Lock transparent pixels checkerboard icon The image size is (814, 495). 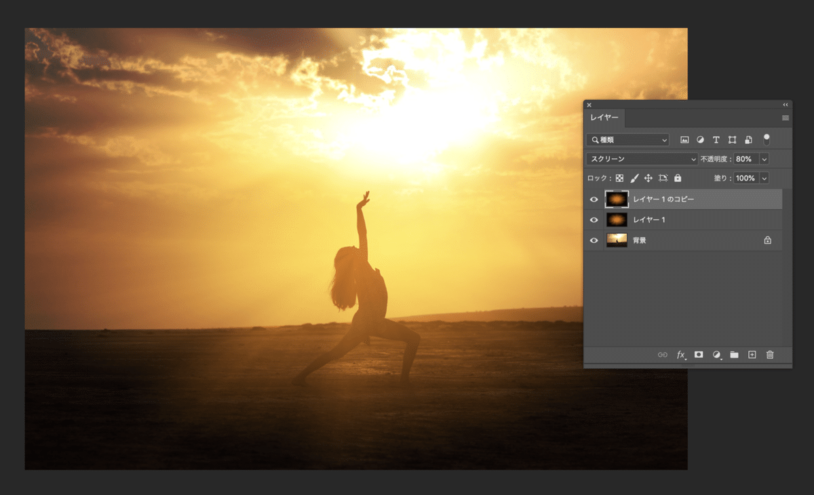pyautogui.click(x=619, y=178)
